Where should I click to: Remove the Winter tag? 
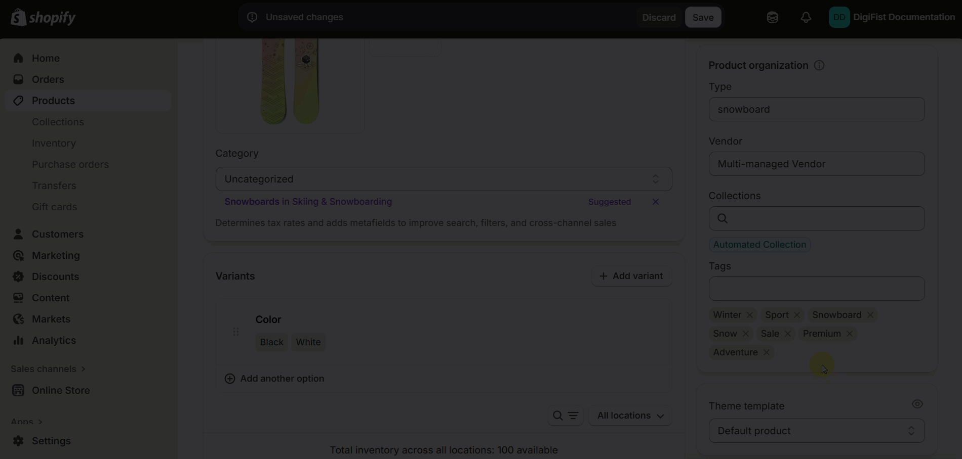coord(750,315)
